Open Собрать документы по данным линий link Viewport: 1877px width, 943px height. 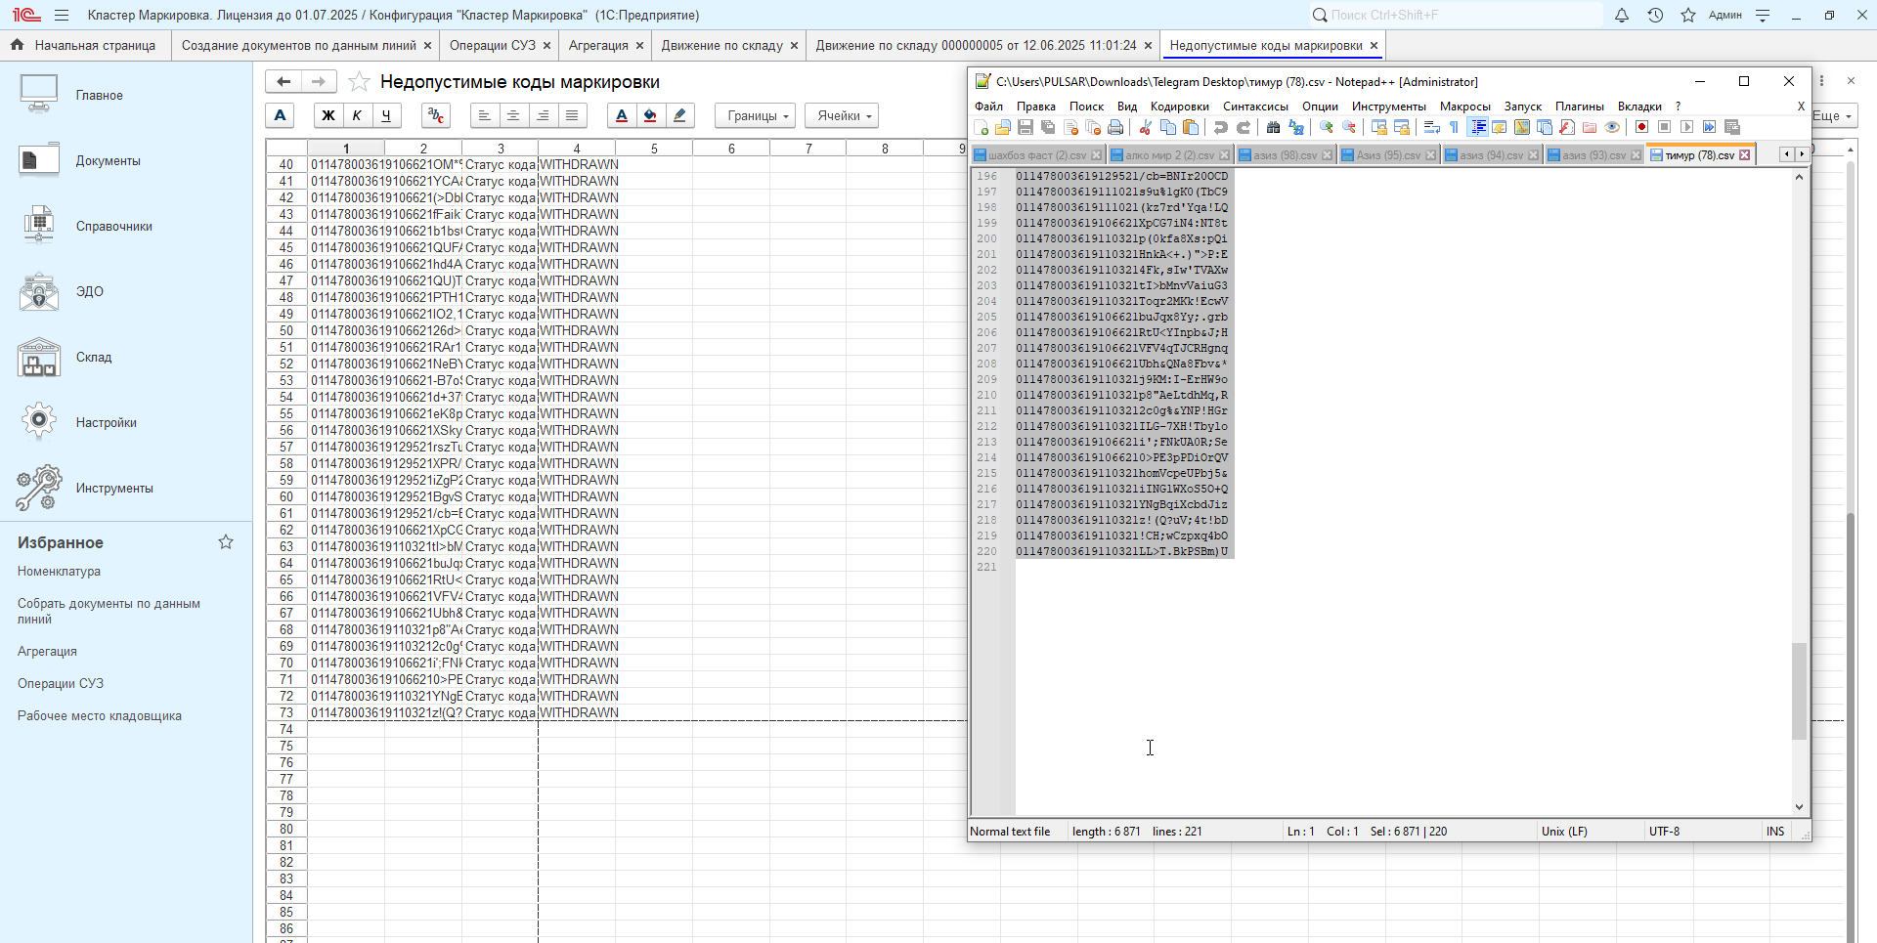pos(109,611)
